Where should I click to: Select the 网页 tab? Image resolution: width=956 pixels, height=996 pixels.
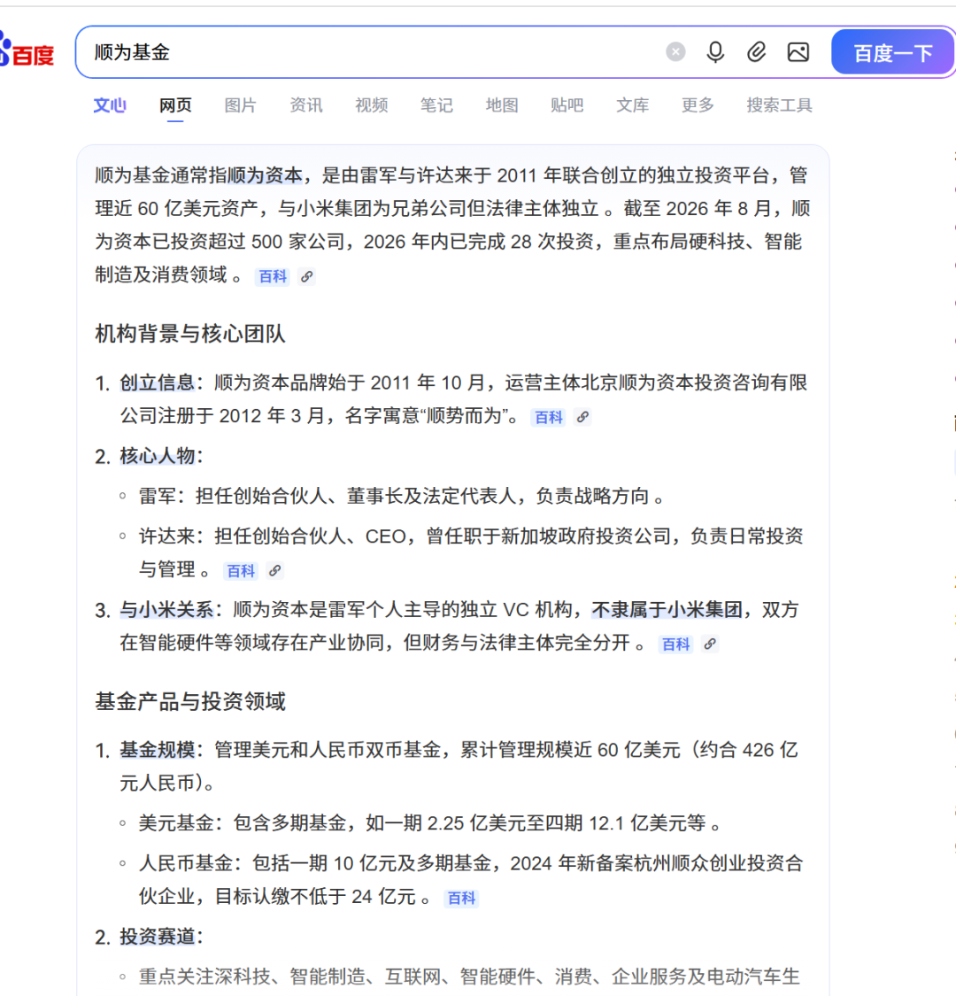[175, 104]
